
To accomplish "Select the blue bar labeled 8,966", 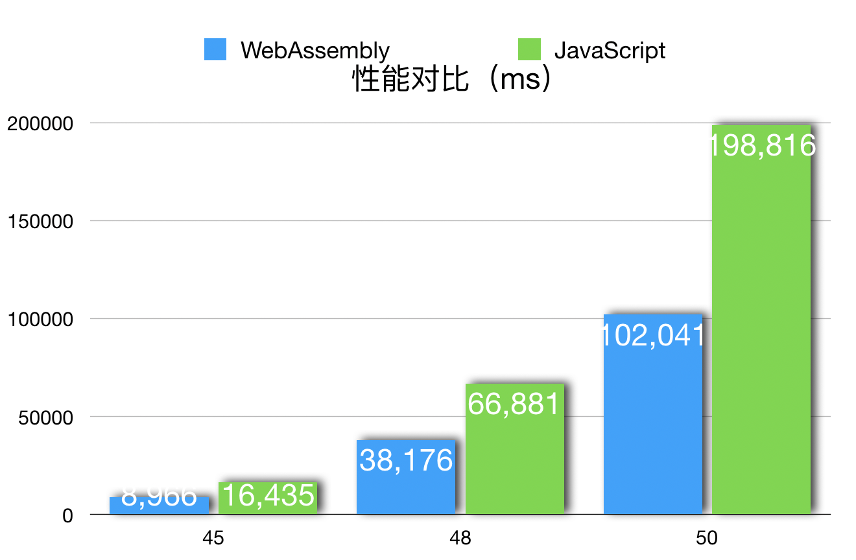I will pyautogui.click(x=159, y=506).
